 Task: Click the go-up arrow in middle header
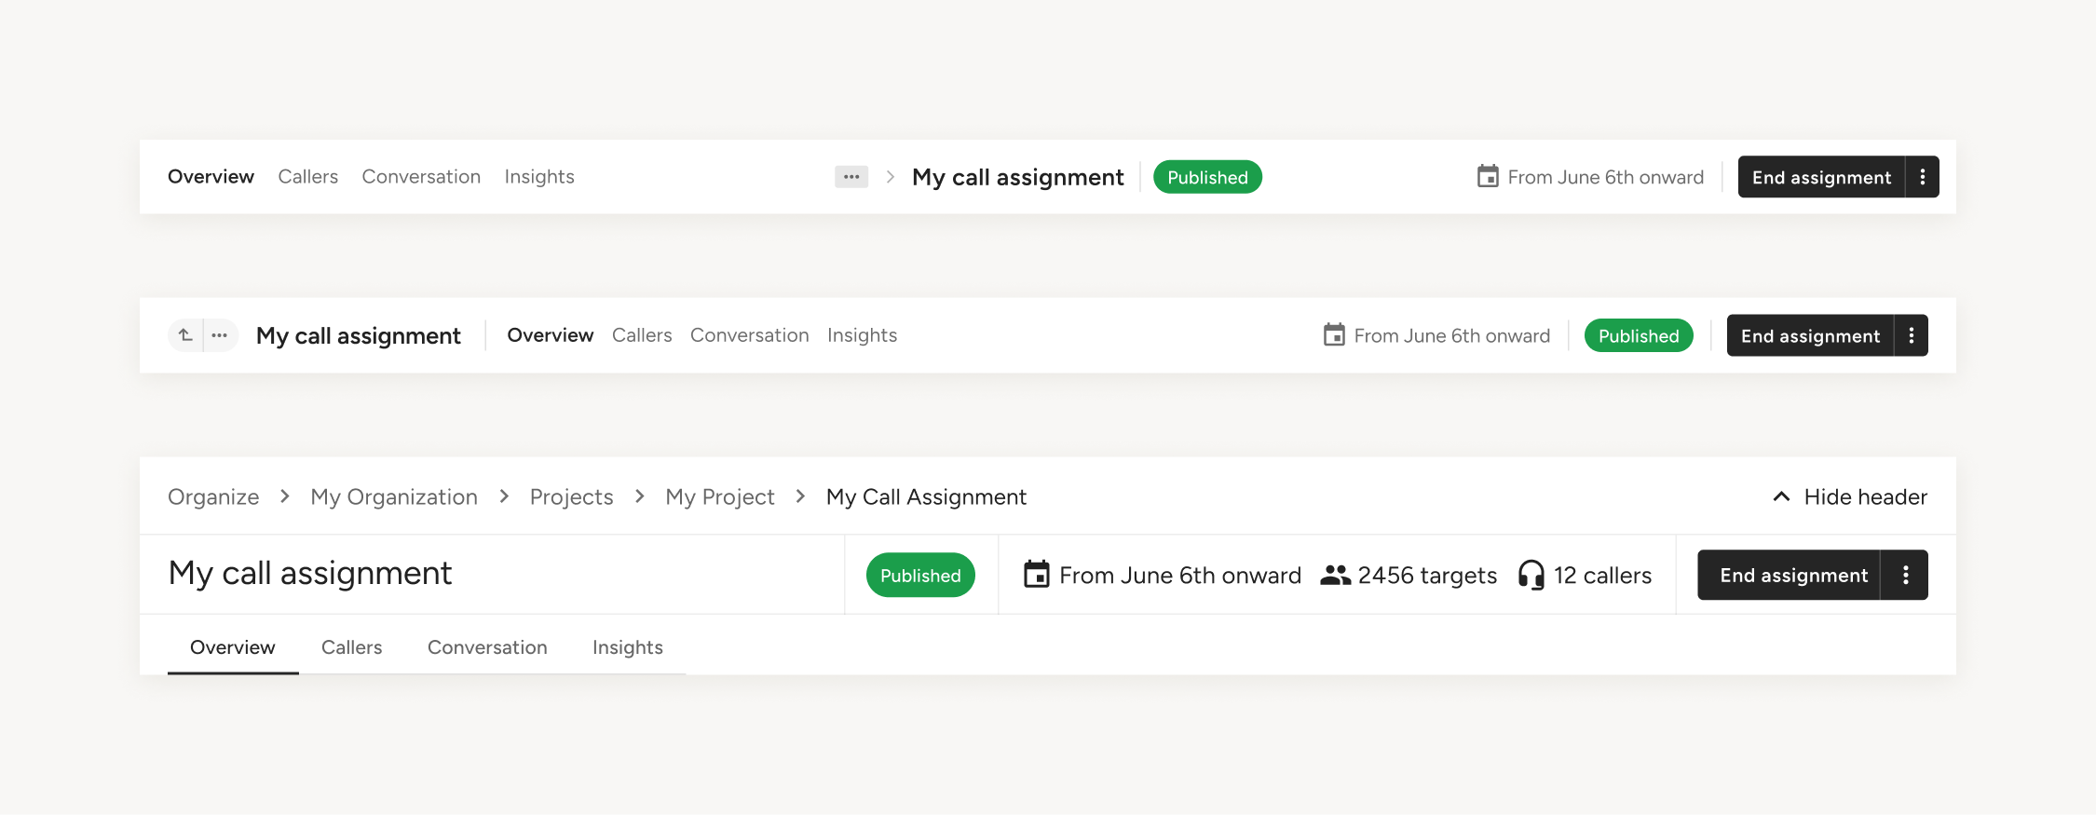pos(185,335)
